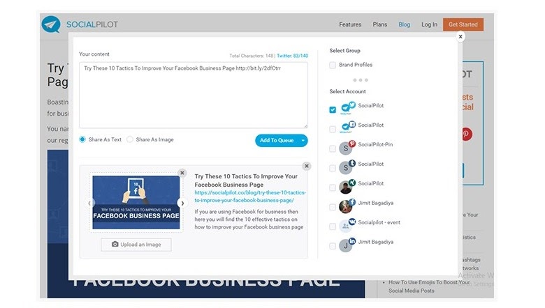Remove the link preview card
The width and height of the screenshot is (545, 308).
pyautogui.click(x=307, y=166)
